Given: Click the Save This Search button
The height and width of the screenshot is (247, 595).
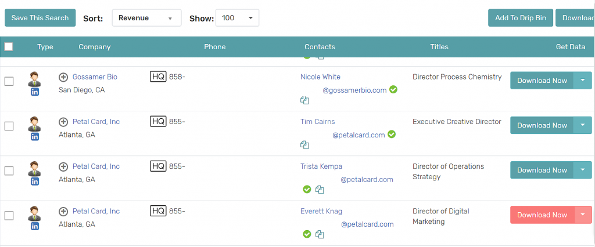Looking at the screenshot, I should [40, 18].
